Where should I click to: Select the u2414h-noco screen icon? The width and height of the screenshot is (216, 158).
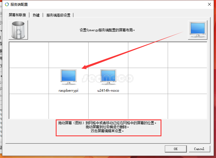(108, 77)
